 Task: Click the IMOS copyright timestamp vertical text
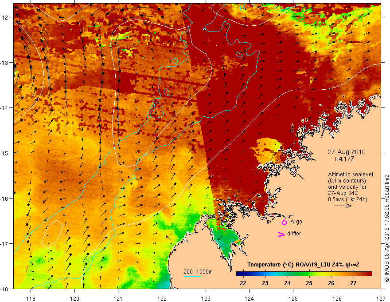click(386, 228)
